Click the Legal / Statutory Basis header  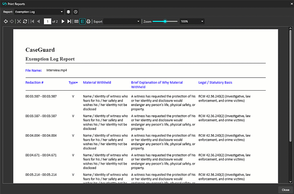[x=215, y=82]
